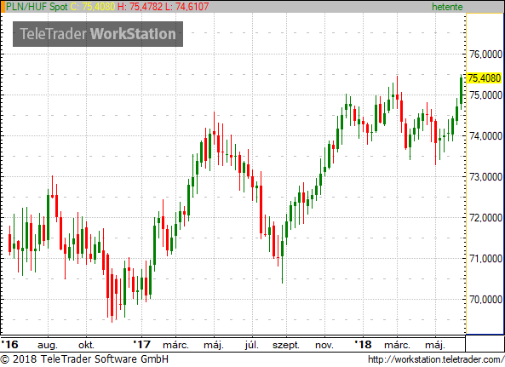The image size is (505, 367).
Task: Click the '17 year marker on time axis
Action: pos(141,345)
